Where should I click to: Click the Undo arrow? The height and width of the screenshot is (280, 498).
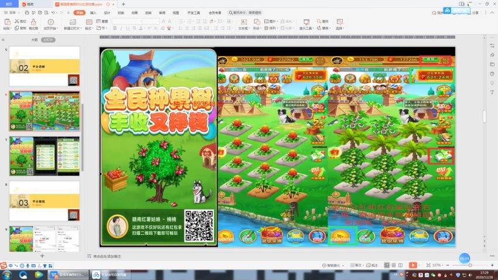click(53, 13)
